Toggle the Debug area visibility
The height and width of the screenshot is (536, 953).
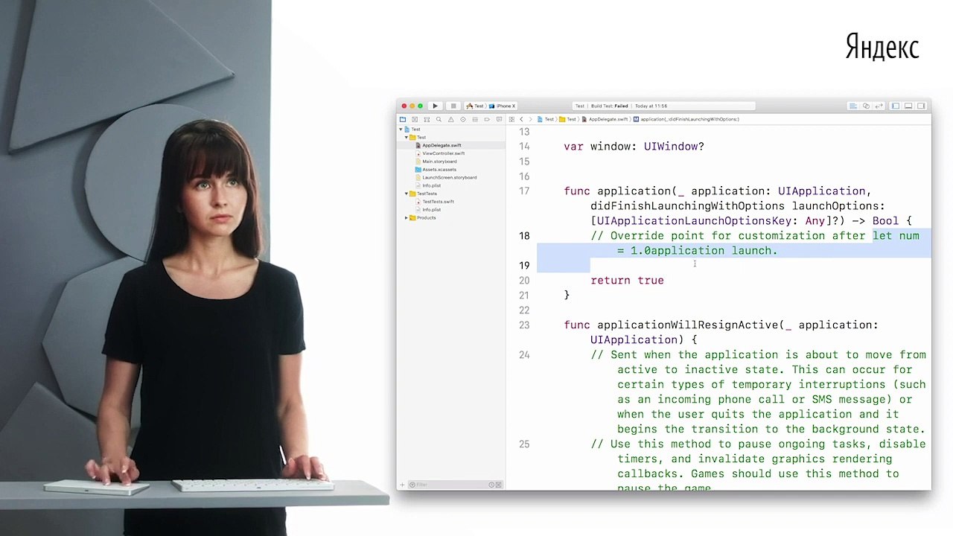tap(908, 106)
